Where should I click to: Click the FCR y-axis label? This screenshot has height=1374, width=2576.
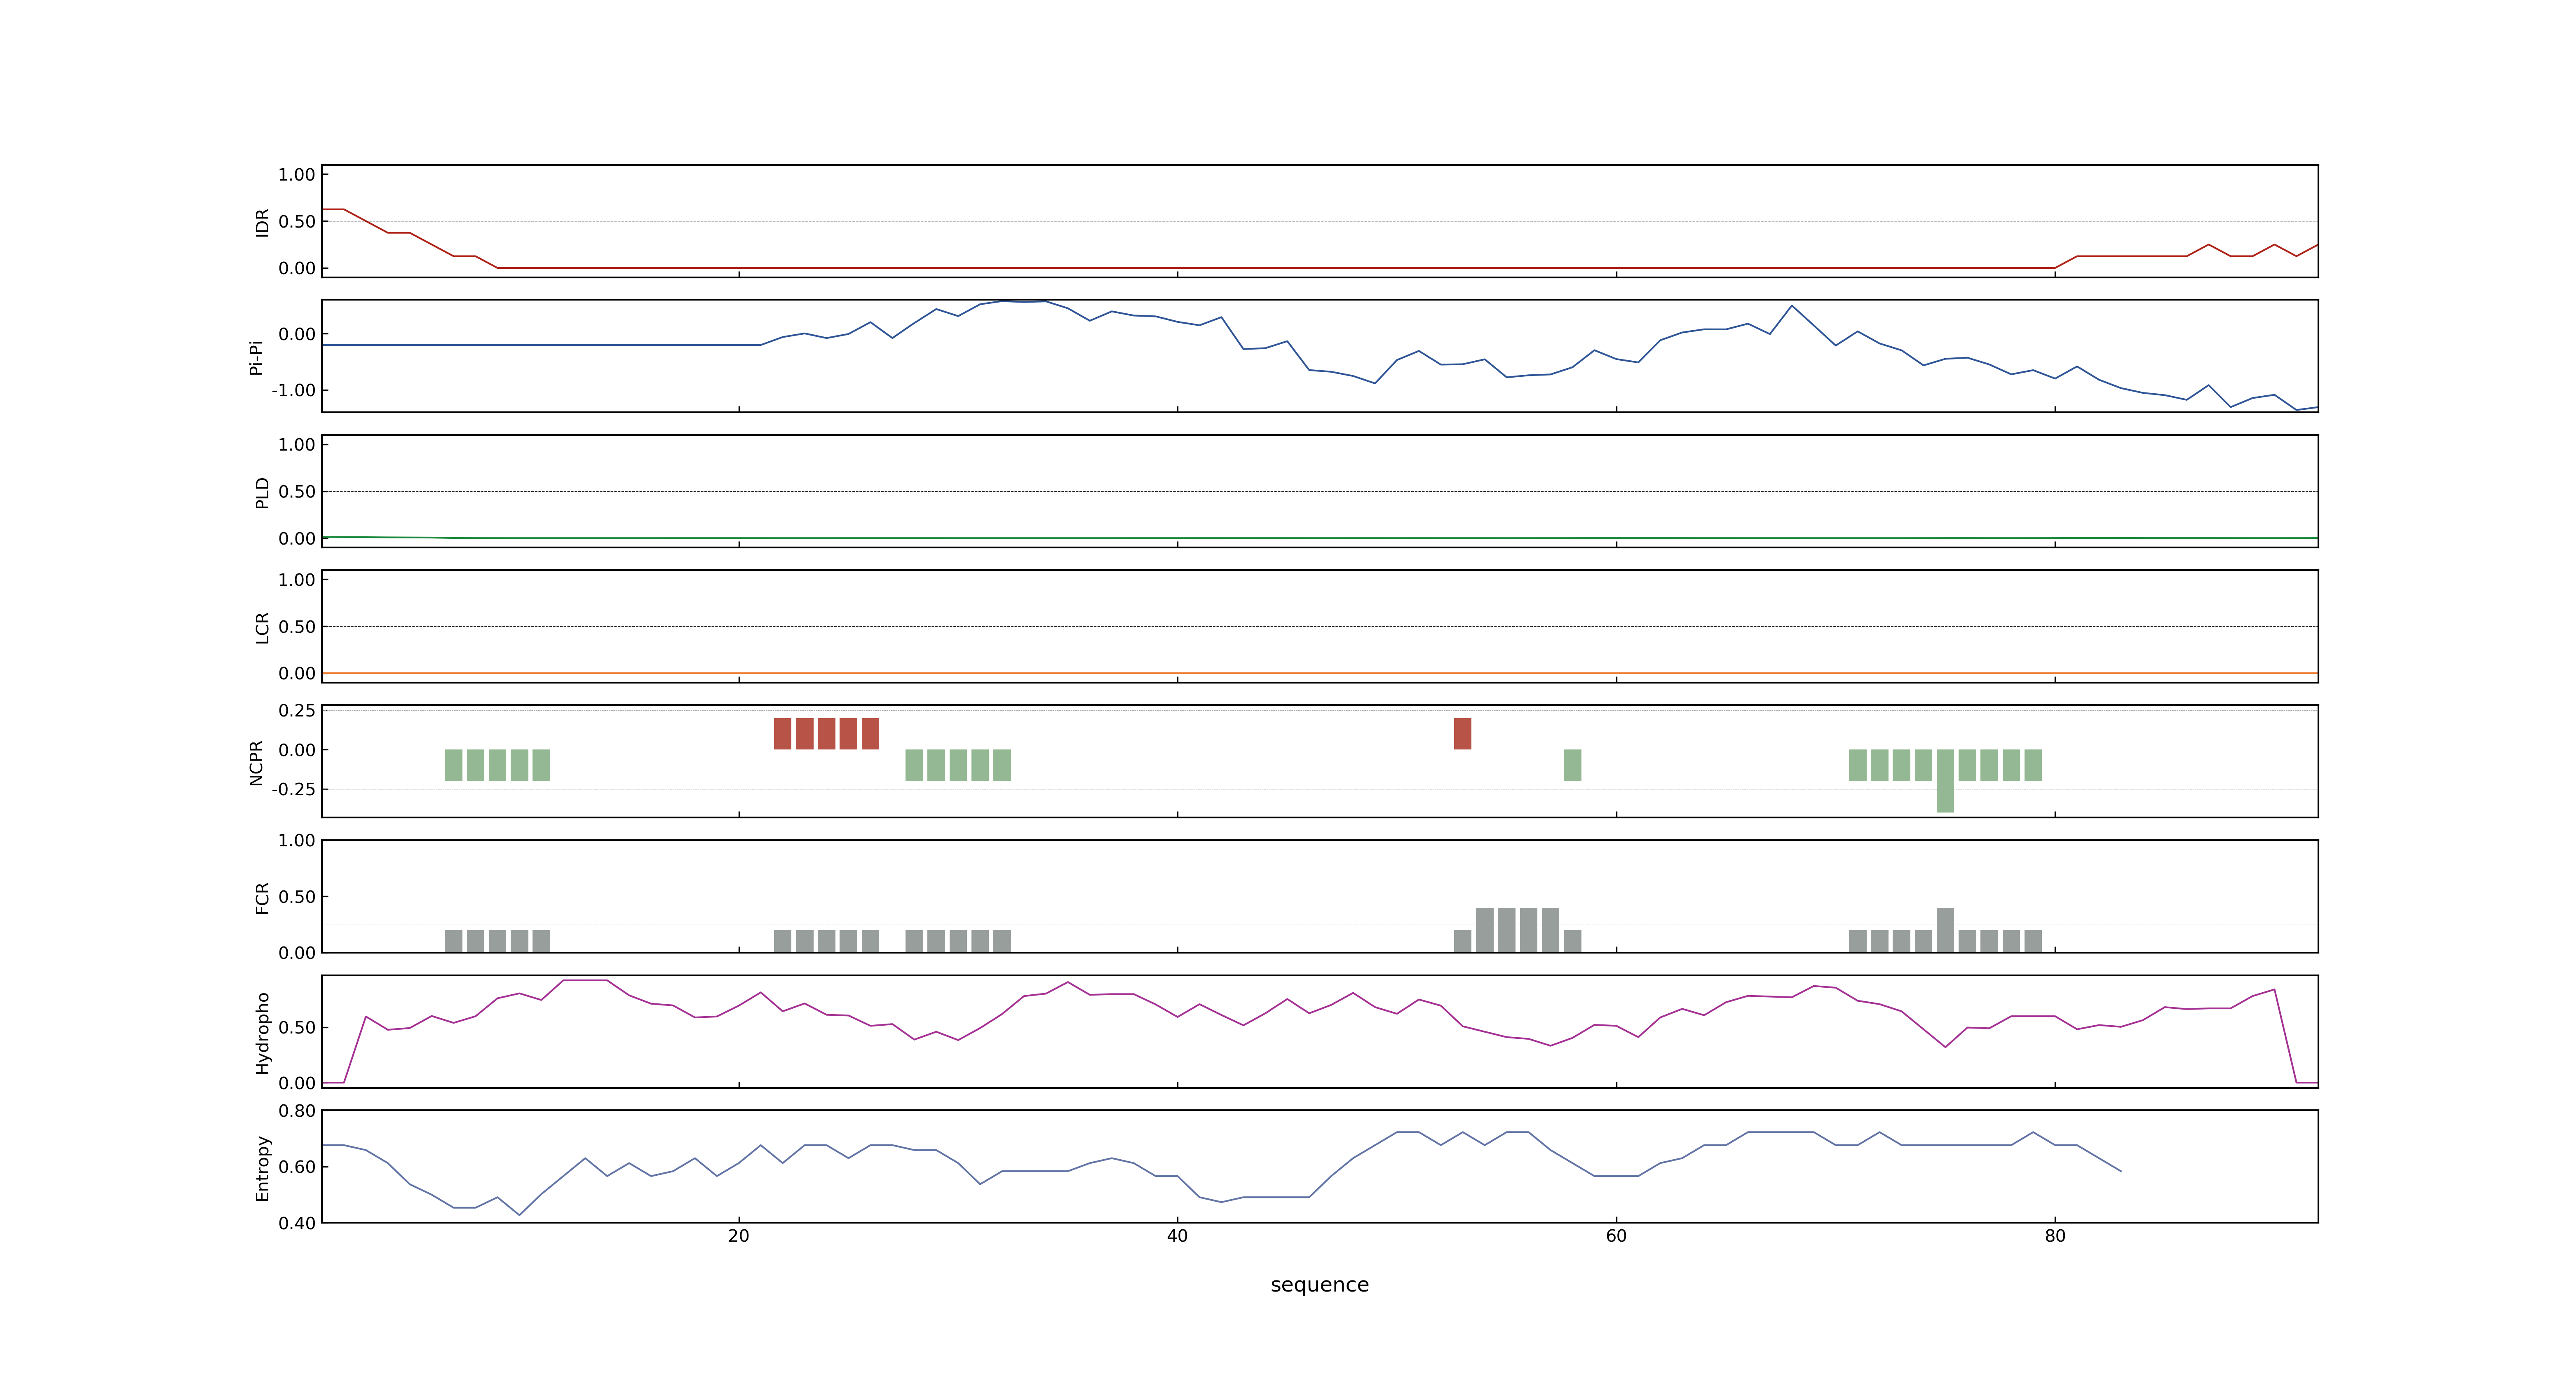coord(262,898)
